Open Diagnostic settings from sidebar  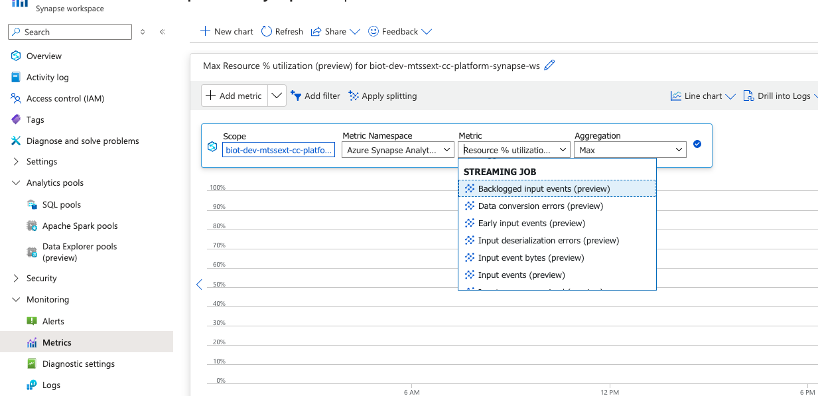78,363
